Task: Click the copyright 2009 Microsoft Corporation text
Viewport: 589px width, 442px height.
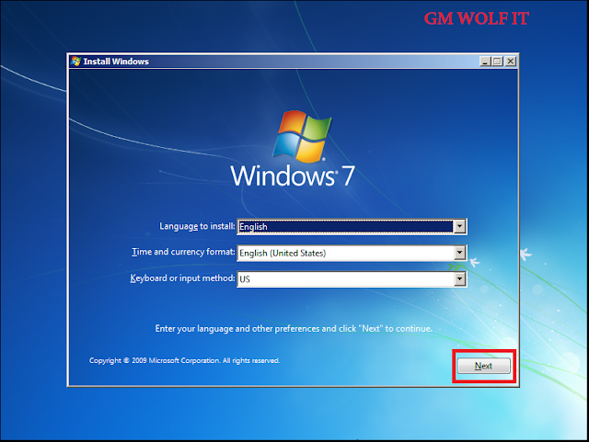Action: point(184,360)
